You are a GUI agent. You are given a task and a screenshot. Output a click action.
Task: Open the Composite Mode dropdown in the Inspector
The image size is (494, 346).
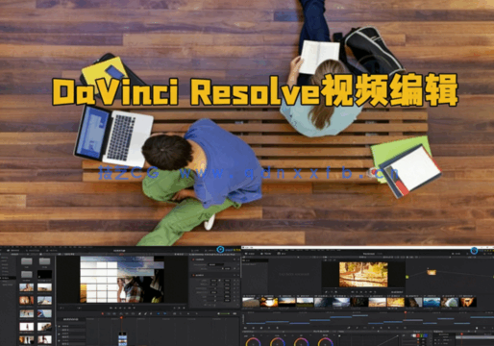[x=216, y=264]
